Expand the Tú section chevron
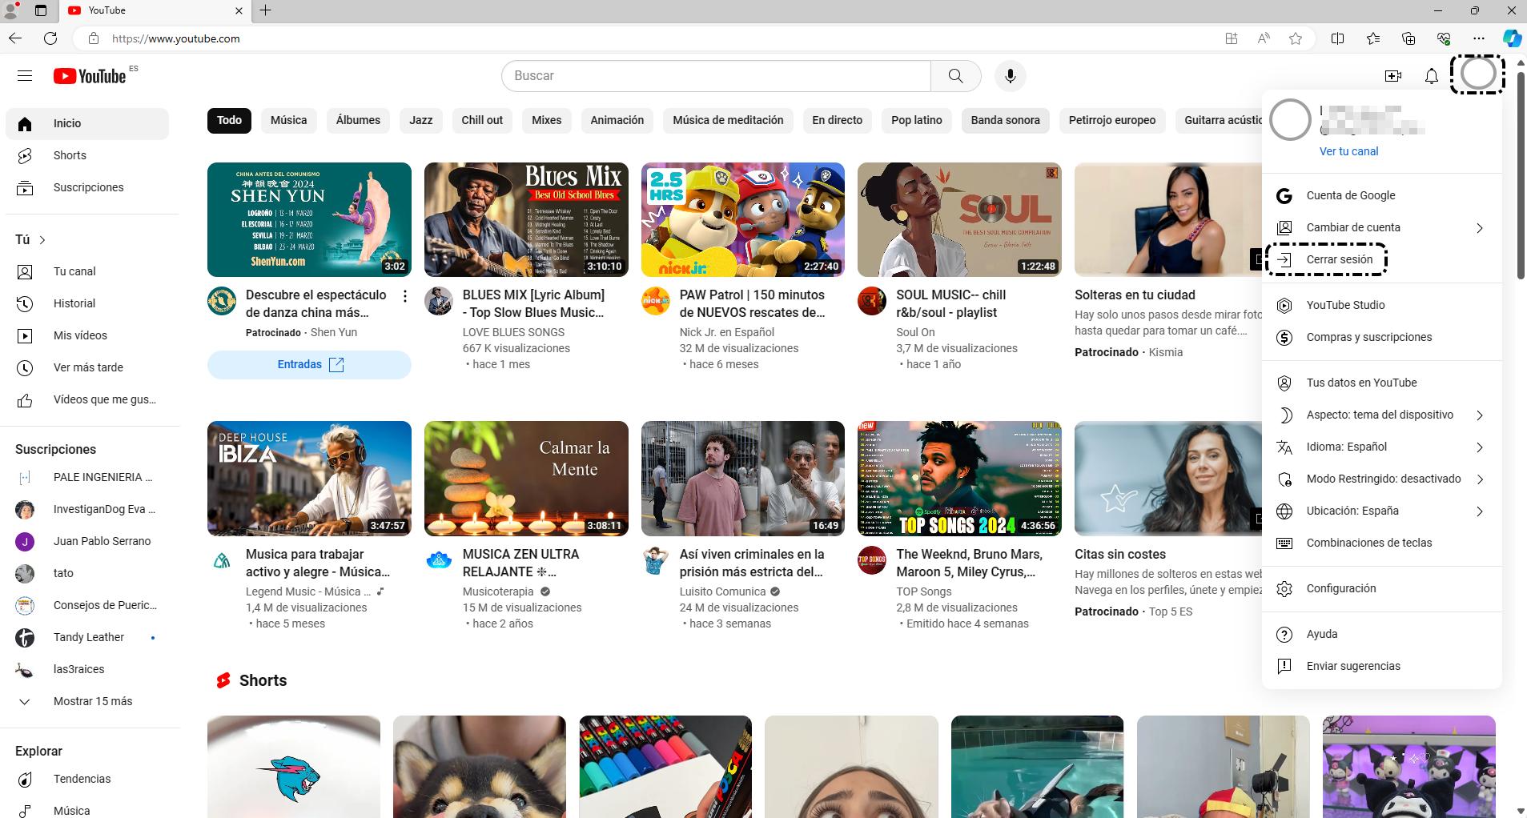 pyautogui.click(x=42, y=240)
